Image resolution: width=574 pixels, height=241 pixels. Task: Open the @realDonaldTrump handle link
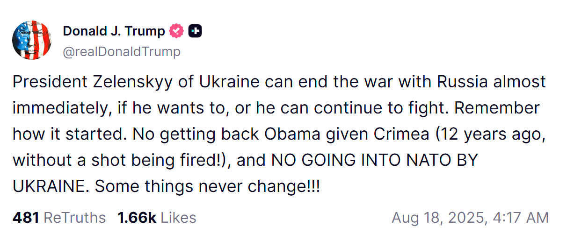pos(122,51)
